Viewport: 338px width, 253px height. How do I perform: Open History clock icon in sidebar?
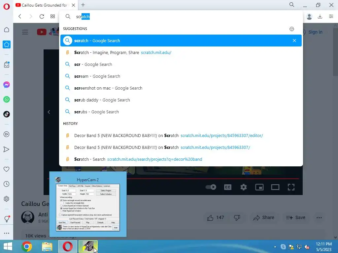(x=7, y=184)
